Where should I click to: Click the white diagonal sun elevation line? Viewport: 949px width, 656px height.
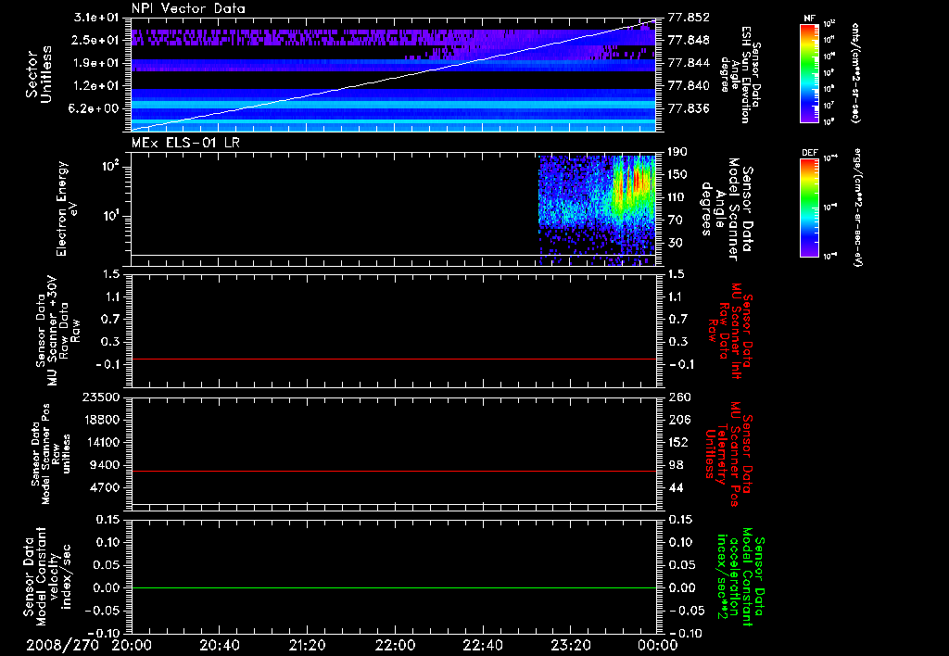(394, 76)
